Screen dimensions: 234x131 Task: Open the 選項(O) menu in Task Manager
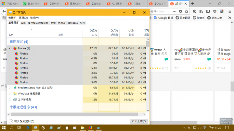click(x=23, y=18)
